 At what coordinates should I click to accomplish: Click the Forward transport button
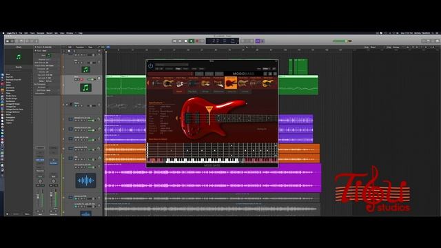180,41
